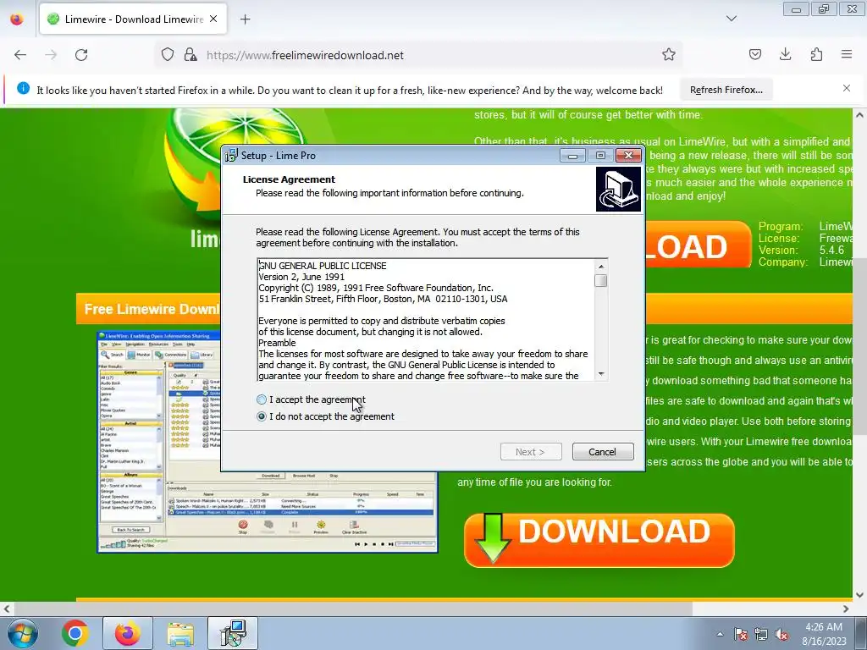Image resolution: width=867 pixels, height=650 pixels.
Task: Click the Firefox taskbar icon
Action: [128, 633]
